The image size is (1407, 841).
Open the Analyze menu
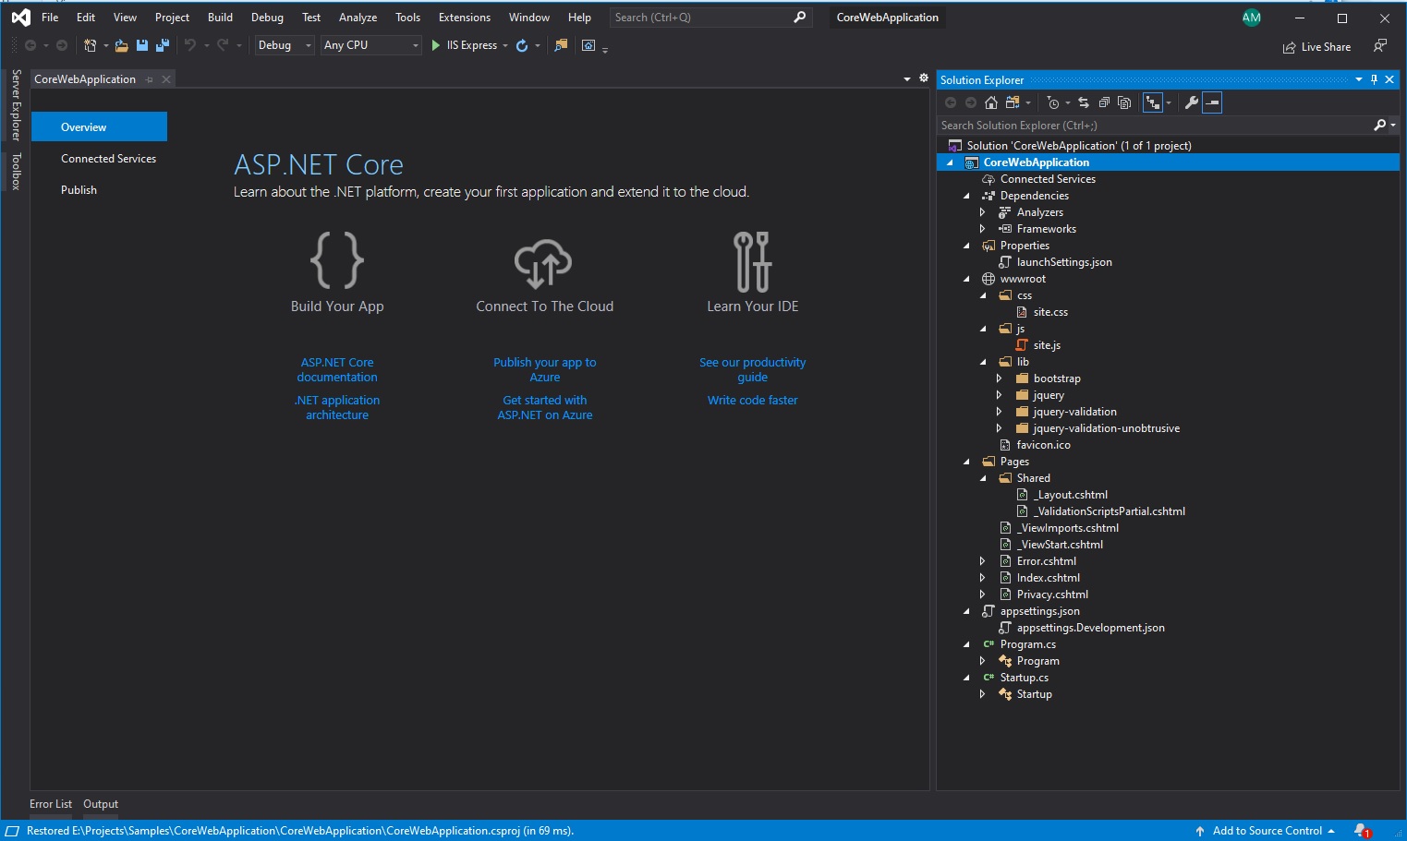[358, 18]
